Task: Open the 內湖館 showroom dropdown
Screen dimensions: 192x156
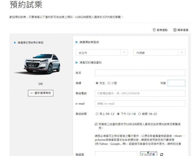Action: coord(159,52)
